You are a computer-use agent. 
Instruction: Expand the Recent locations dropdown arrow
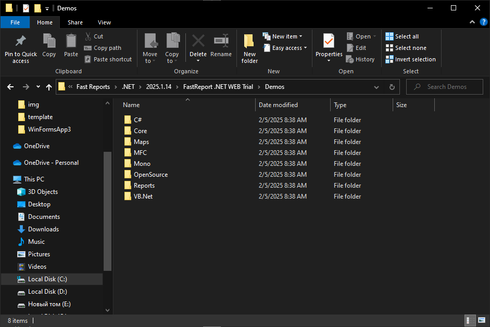[38, 87]
